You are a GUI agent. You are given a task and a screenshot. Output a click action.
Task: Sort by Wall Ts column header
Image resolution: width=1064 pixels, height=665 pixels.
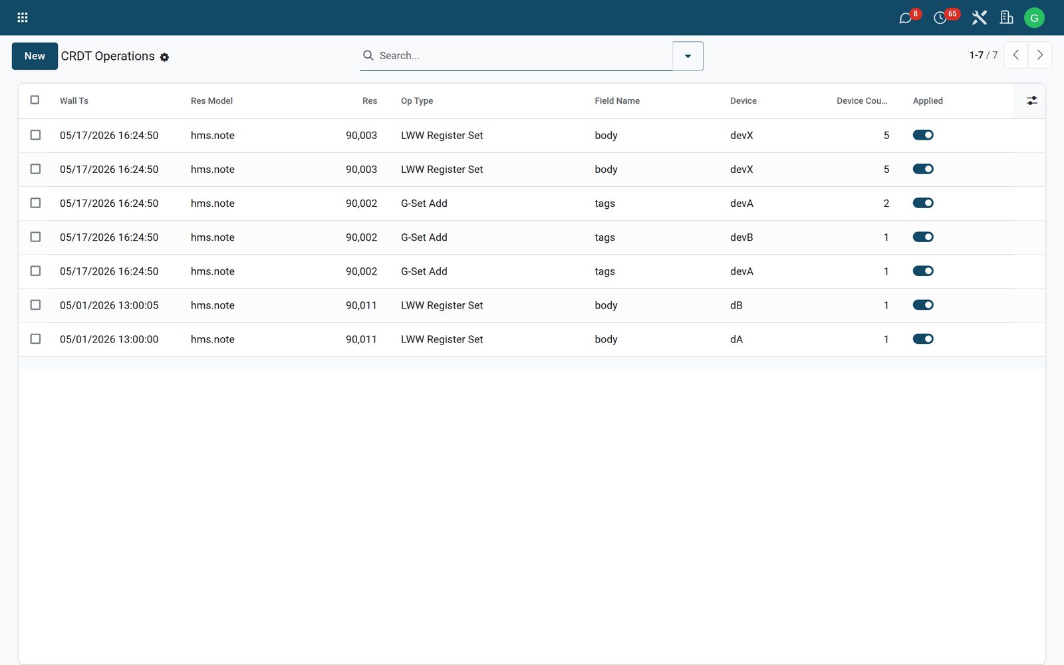(x=74, y=101)
